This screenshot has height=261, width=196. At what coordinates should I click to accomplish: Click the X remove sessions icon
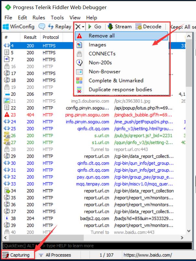pos(78,26)
